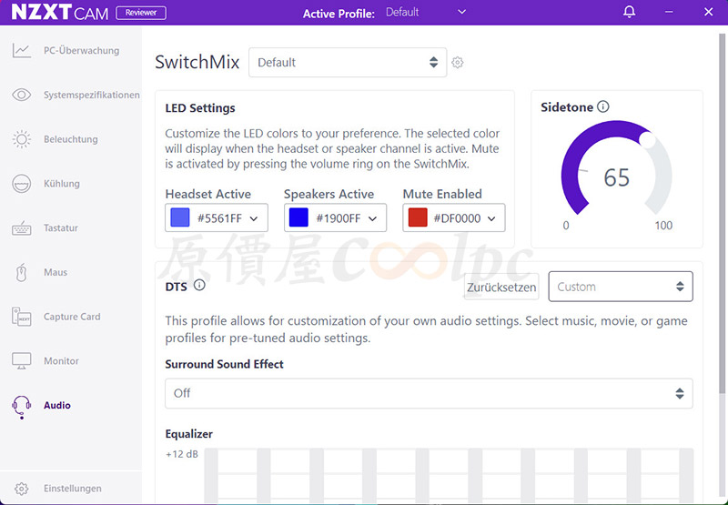Go to Systemspezifikationen page
The width and height of the screenshot is (728, 505).
click(92, 95)
